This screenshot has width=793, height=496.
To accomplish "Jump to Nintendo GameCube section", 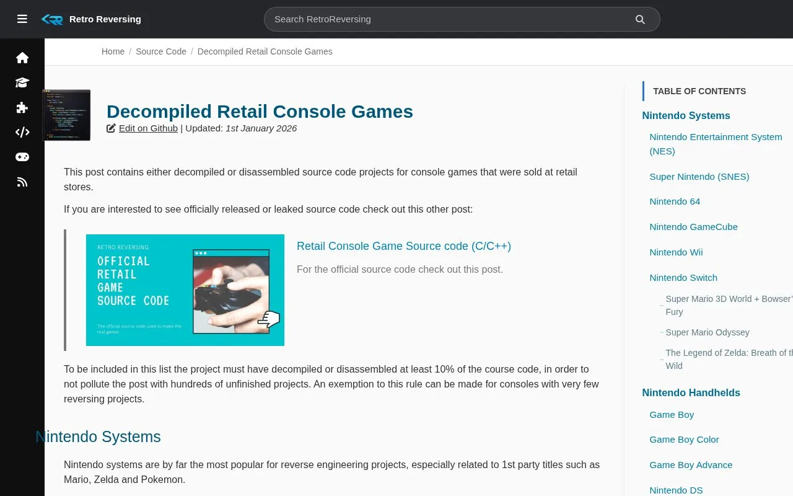I will pos(693,227).
